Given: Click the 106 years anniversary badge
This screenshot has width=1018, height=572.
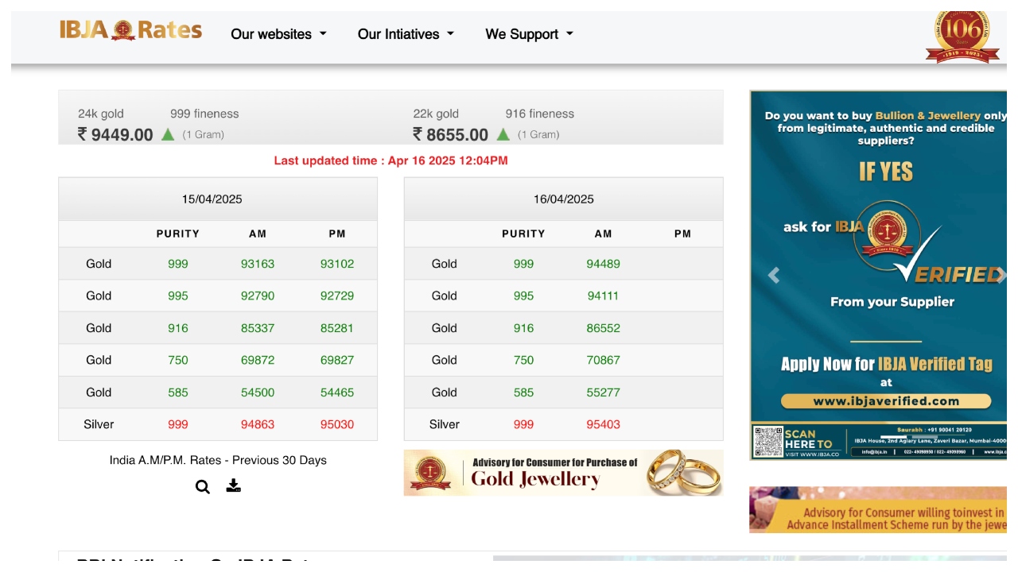Looking at the screenshot, I should coord(962,35).
